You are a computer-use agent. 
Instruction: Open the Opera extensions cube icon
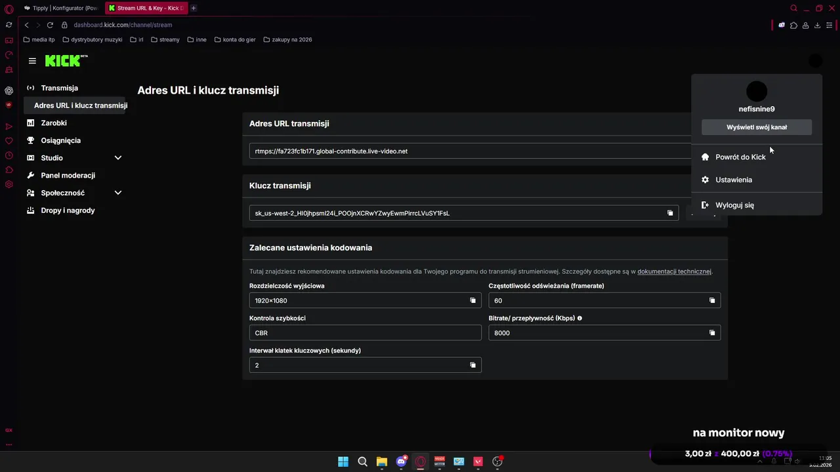click(793, 25)
